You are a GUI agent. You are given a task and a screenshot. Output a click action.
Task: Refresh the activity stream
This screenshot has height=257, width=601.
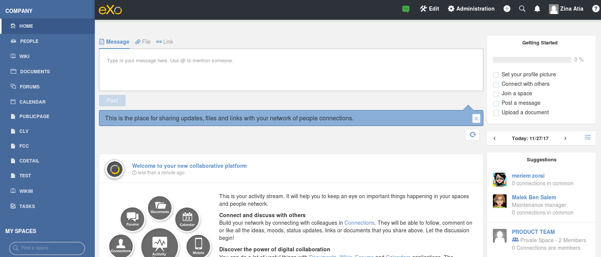[x=473, y=135]
